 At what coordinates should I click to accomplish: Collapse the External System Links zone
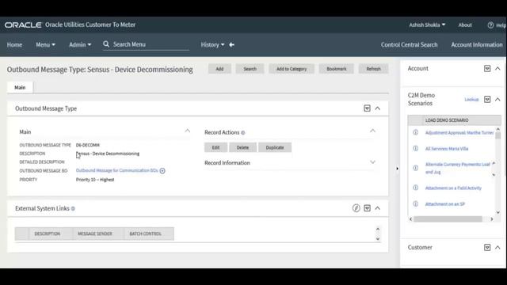(378, 208)
